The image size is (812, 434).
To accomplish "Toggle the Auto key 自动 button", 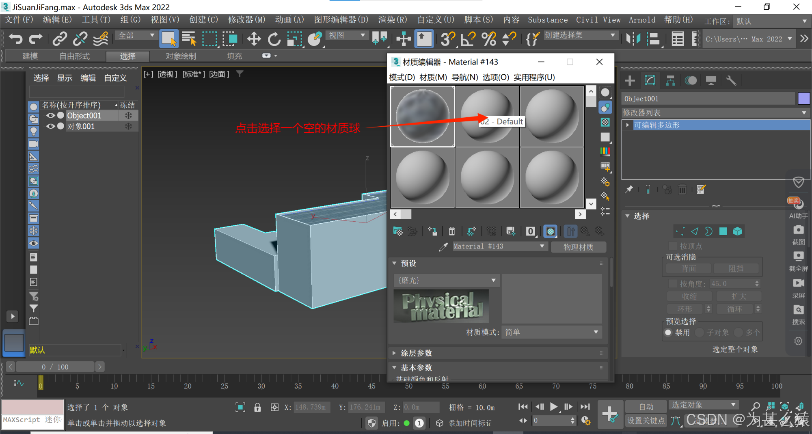I will click(x=646, y=406).
